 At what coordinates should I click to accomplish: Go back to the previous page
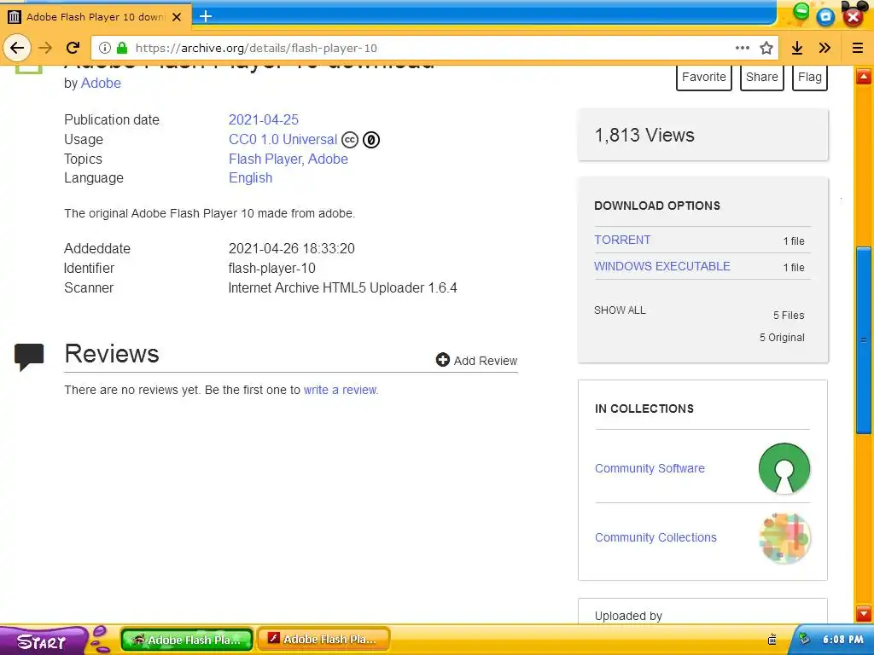pyautogui.click(x=17, y=48)
